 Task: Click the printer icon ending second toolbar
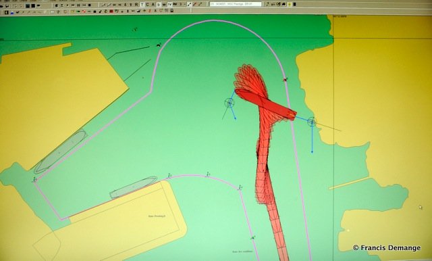[171, 11]
